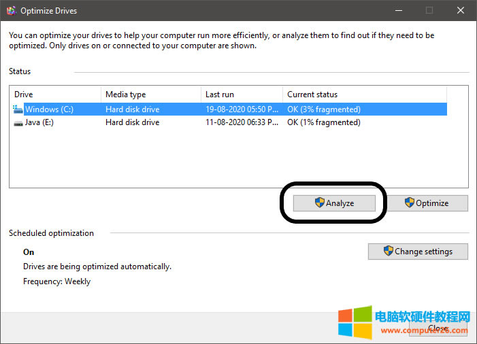Open Change settings for scheduled optimization
Image resolution: width=477 pixels, height=344 pixels.
418,252
